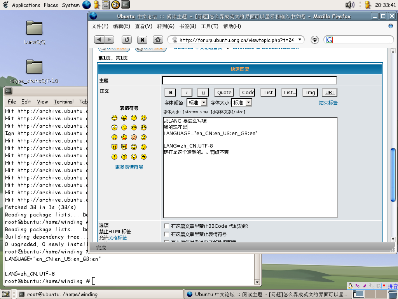The image size is (398, 299).
Task: Click the 主题 subject input field
Action: click(x=250, y=80)
